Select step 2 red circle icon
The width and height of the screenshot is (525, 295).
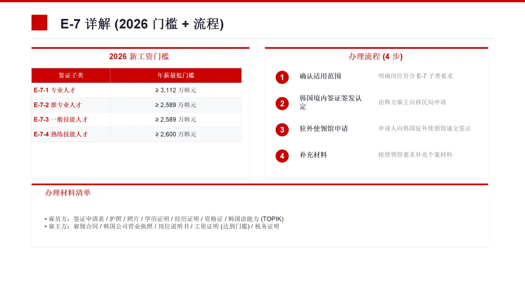(x=282, y=103)
